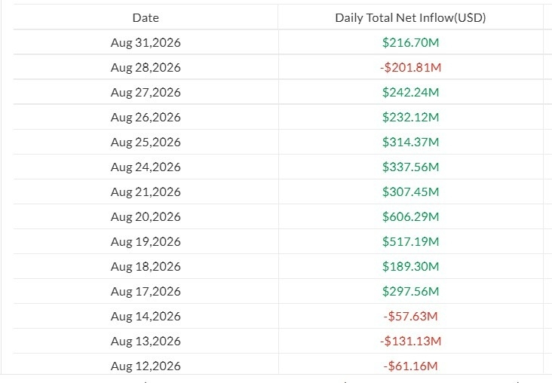
Task: Click the -$201.81M outflow value
Action: (410, 68)
